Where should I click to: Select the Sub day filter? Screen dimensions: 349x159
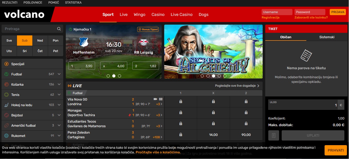coord(25,41)
